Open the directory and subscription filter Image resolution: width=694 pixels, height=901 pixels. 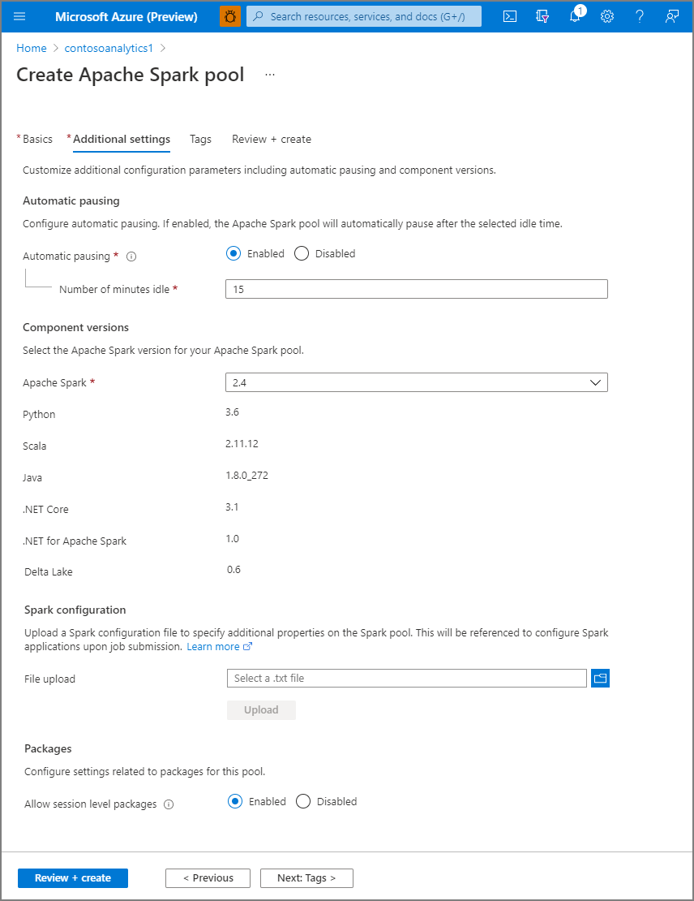click(542, 16)
